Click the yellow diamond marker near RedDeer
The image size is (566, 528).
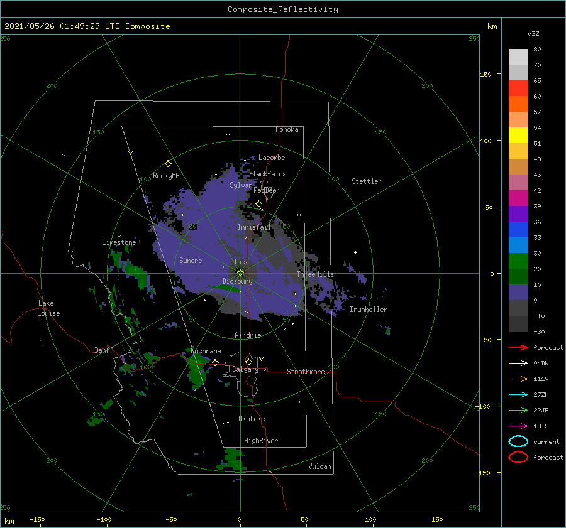click(x=259, y=203)
